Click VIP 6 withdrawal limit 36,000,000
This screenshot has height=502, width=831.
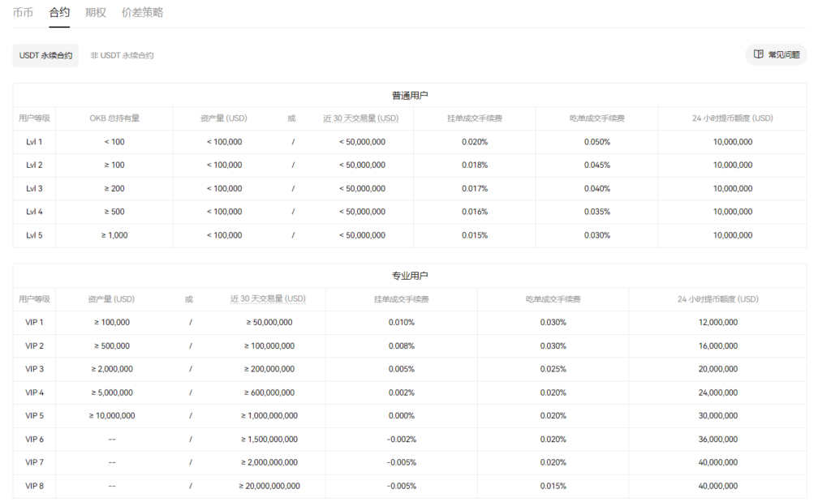click(x=718, y=439)
